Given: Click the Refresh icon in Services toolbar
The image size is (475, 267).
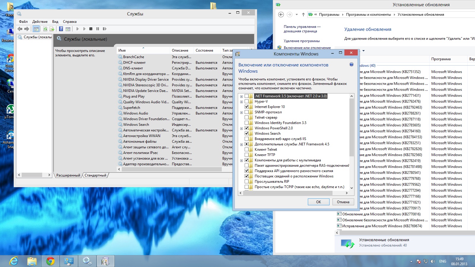Looking at the screenshot, I should click(x=45, y=29).
